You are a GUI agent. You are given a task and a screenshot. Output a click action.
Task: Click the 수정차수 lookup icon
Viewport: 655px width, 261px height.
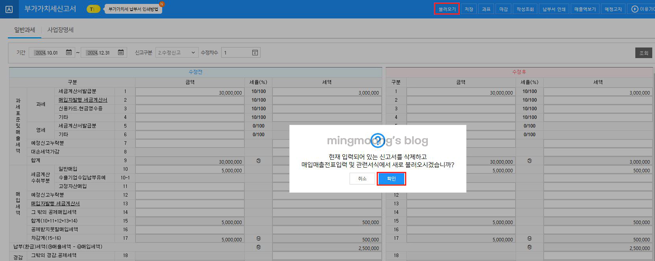tap(255, 53)
